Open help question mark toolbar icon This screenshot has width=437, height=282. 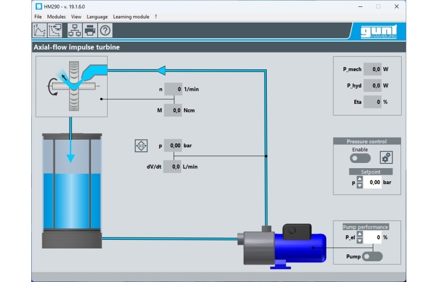click(x=105, y=31)
